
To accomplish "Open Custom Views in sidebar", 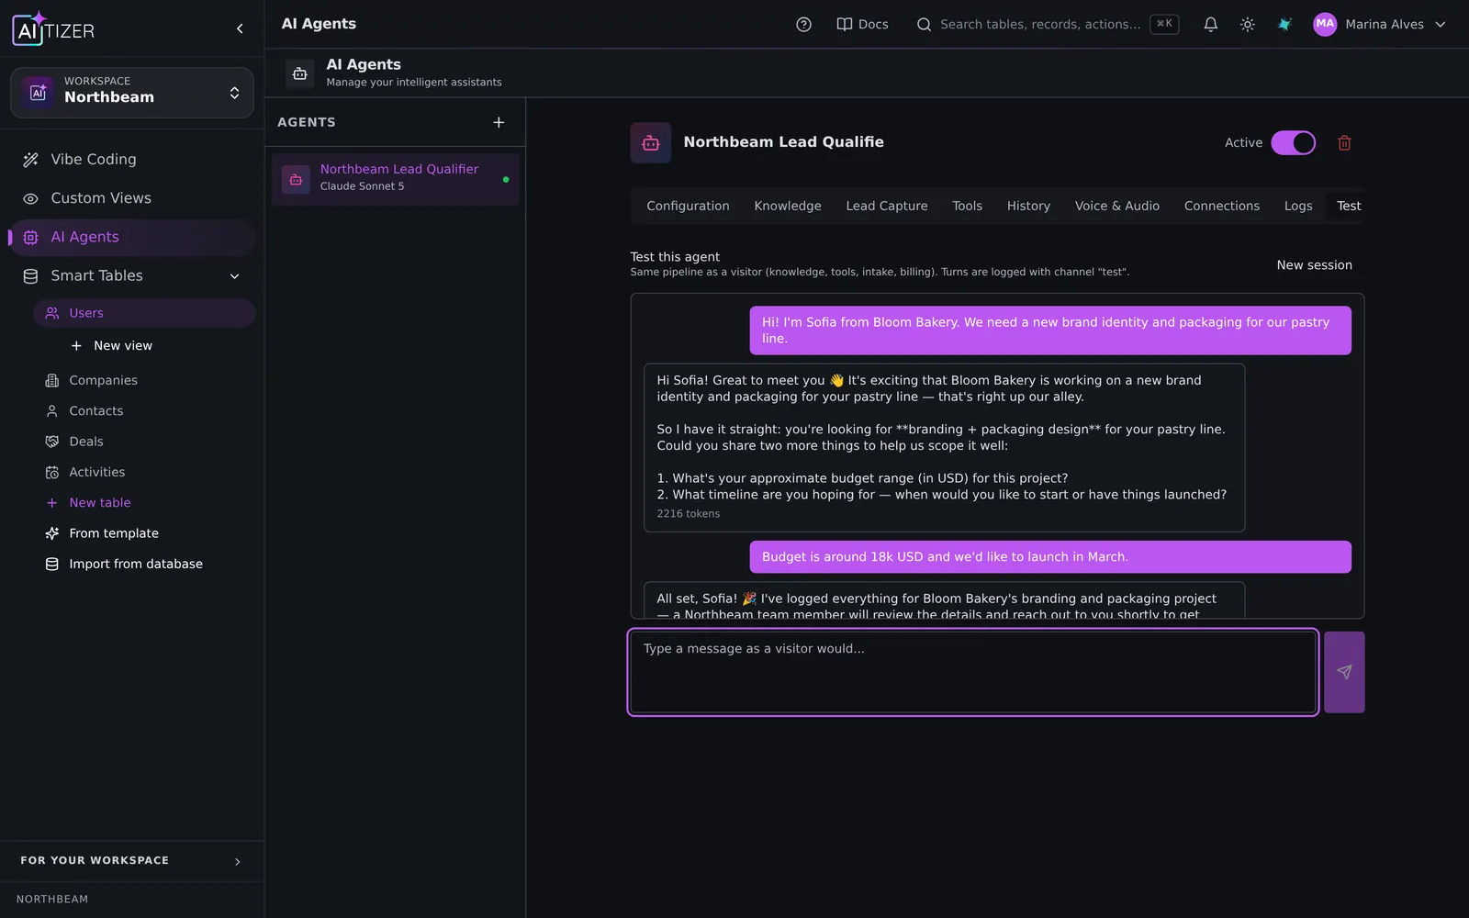I will [132, 198].
